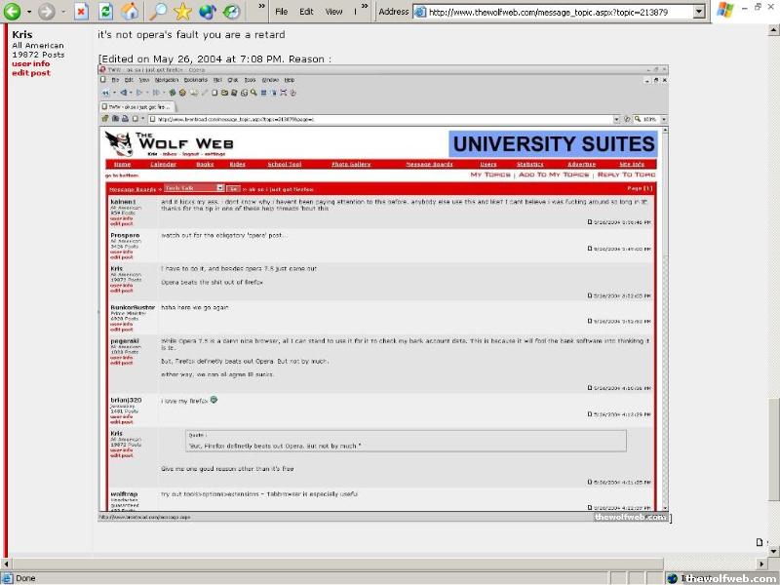The width and height of the screenshot is (780, 585).
Task: Click the embedded Wolf Web screenshot image
Action: click(382, 292)
